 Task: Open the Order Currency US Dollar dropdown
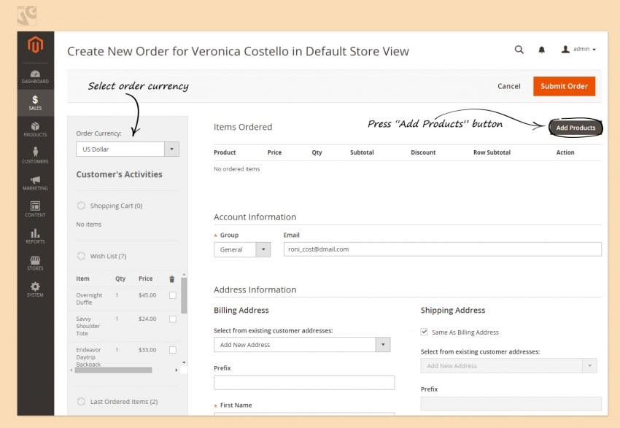(x=128, y=149)
